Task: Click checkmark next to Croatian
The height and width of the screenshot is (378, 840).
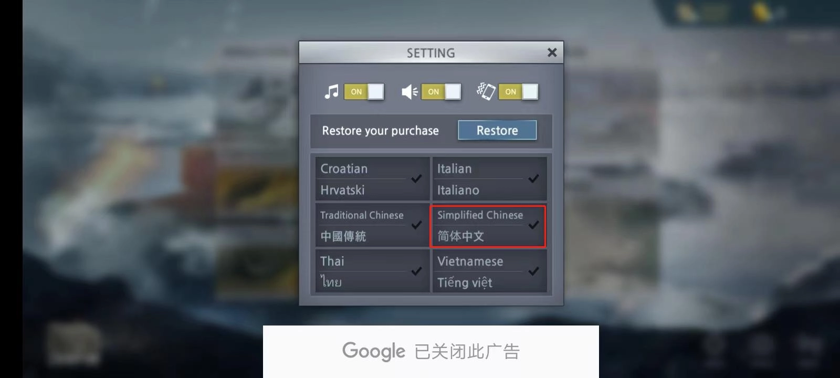Action: (x=417, y=178)
